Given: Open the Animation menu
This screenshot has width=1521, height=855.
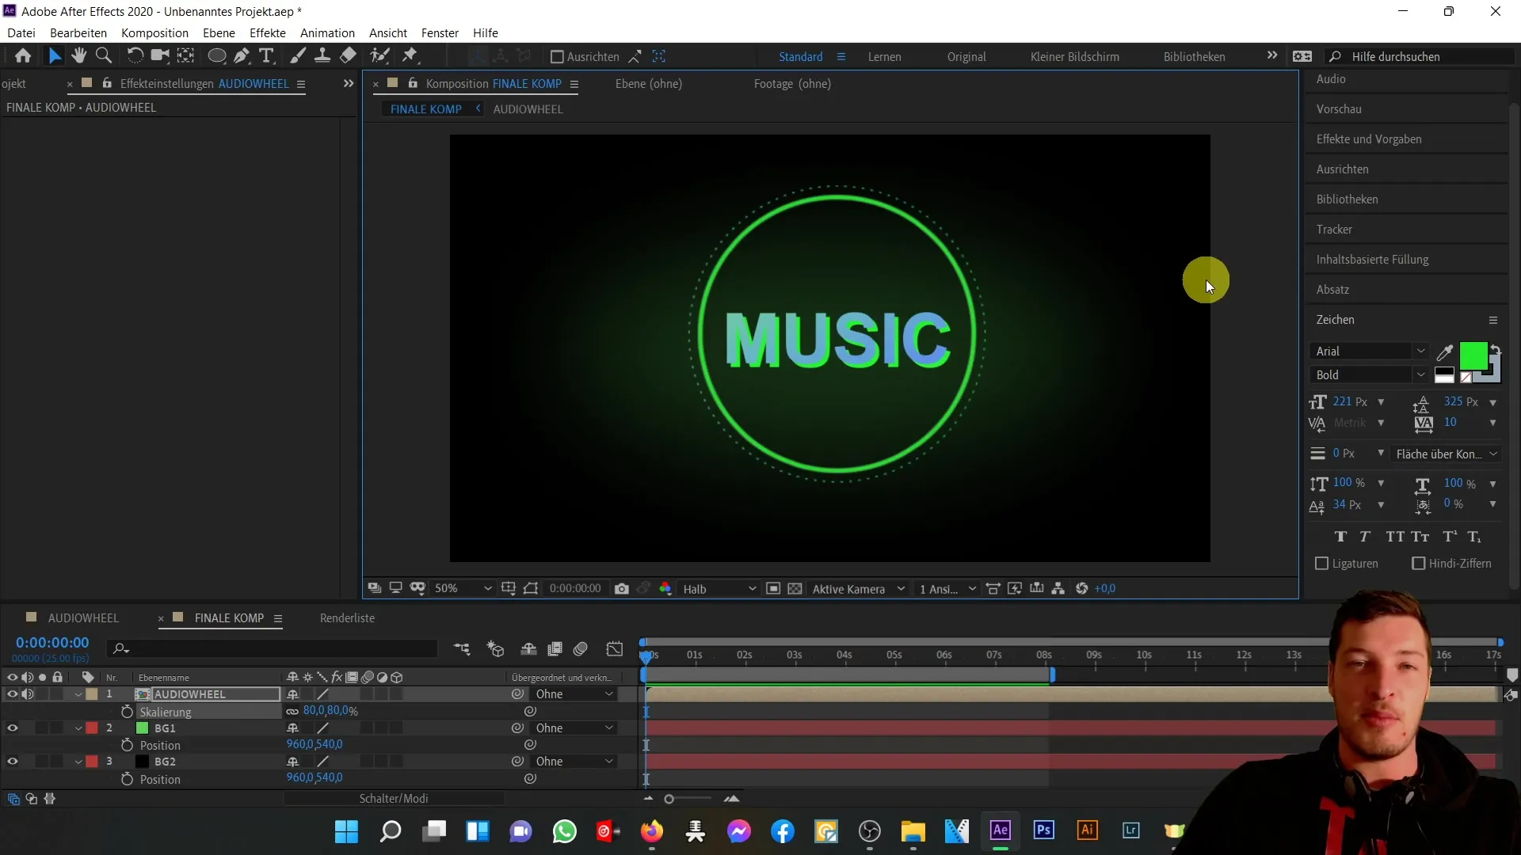Looking at the screenshot, I should 327,33.
